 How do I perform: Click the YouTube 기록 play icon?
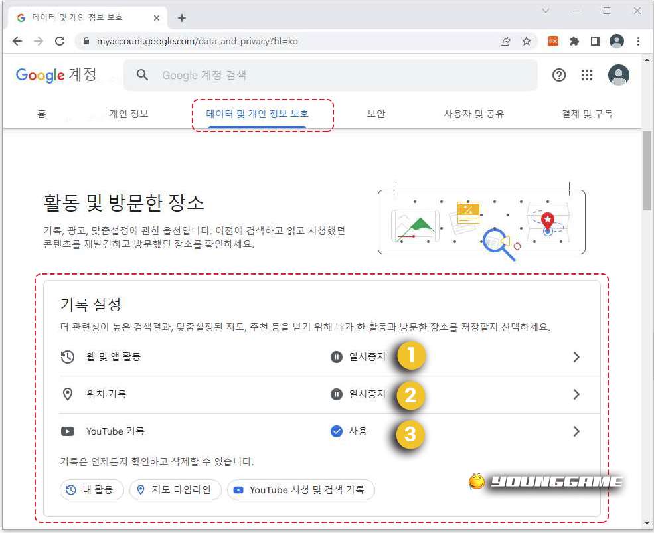coord(68,431)
